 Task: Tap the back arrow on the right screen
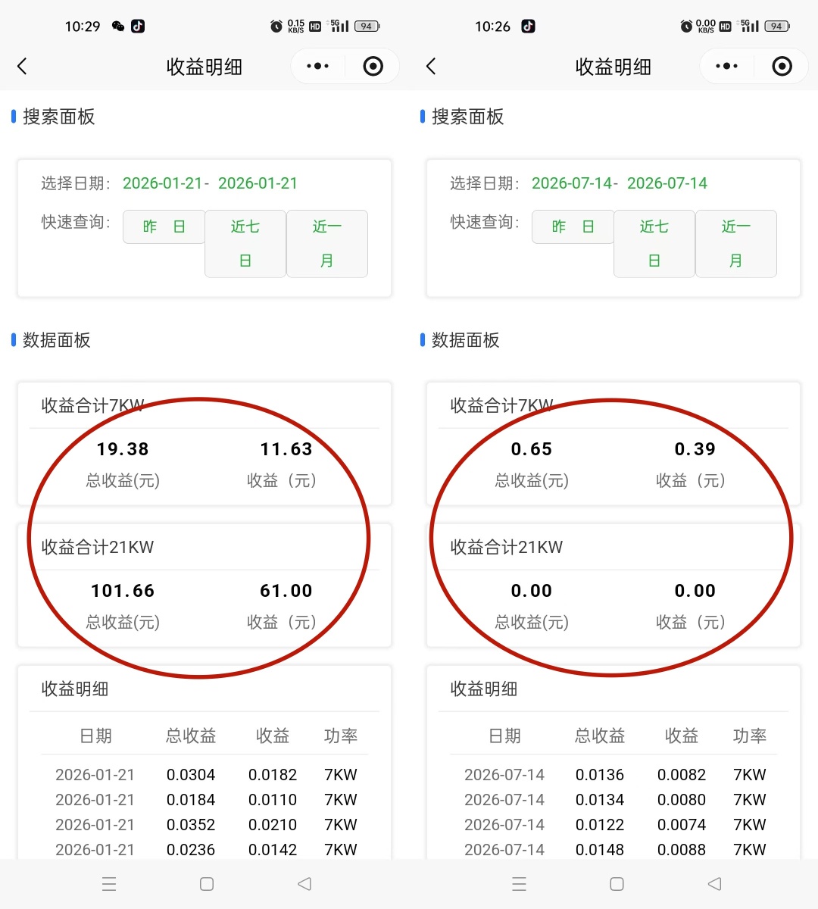(x=431, y=67)
